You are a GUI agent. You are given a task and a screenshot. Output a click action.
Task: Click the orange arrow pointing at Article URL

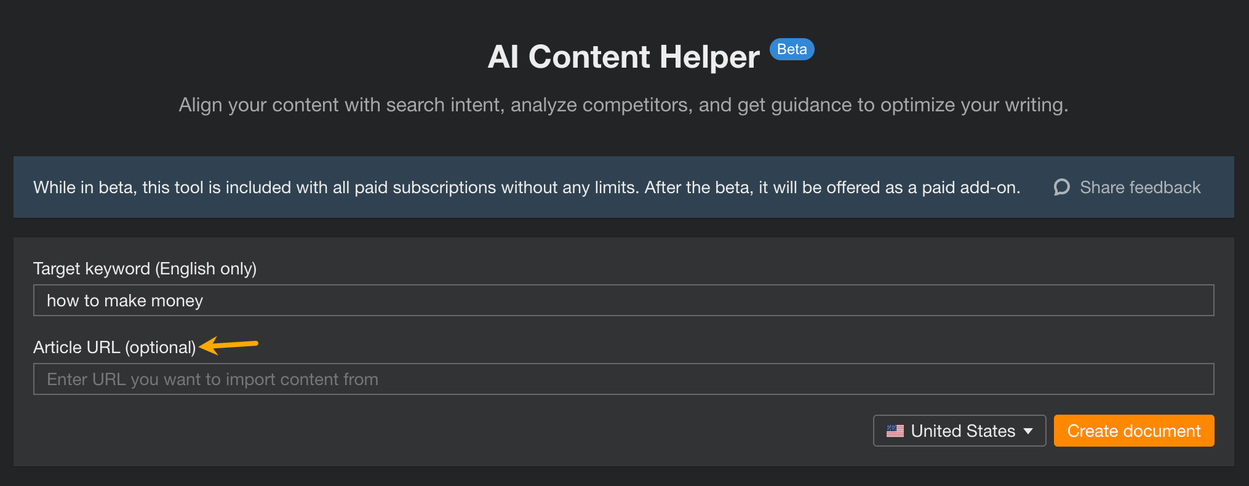228,346
